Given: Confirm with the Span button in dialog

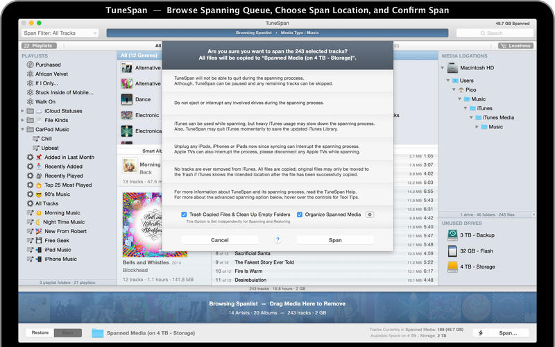Looking at the screenshot, I should tap(335, 240).
